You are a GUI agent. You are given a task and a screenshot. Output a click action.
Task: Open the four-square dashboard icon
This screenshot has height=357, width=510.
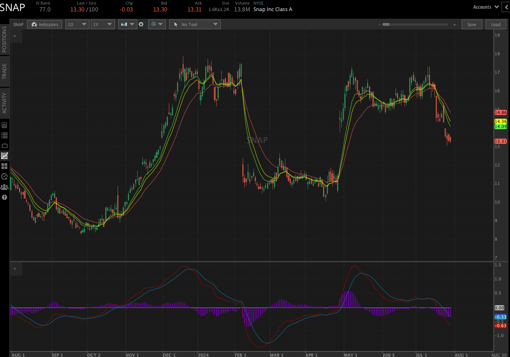5,166
